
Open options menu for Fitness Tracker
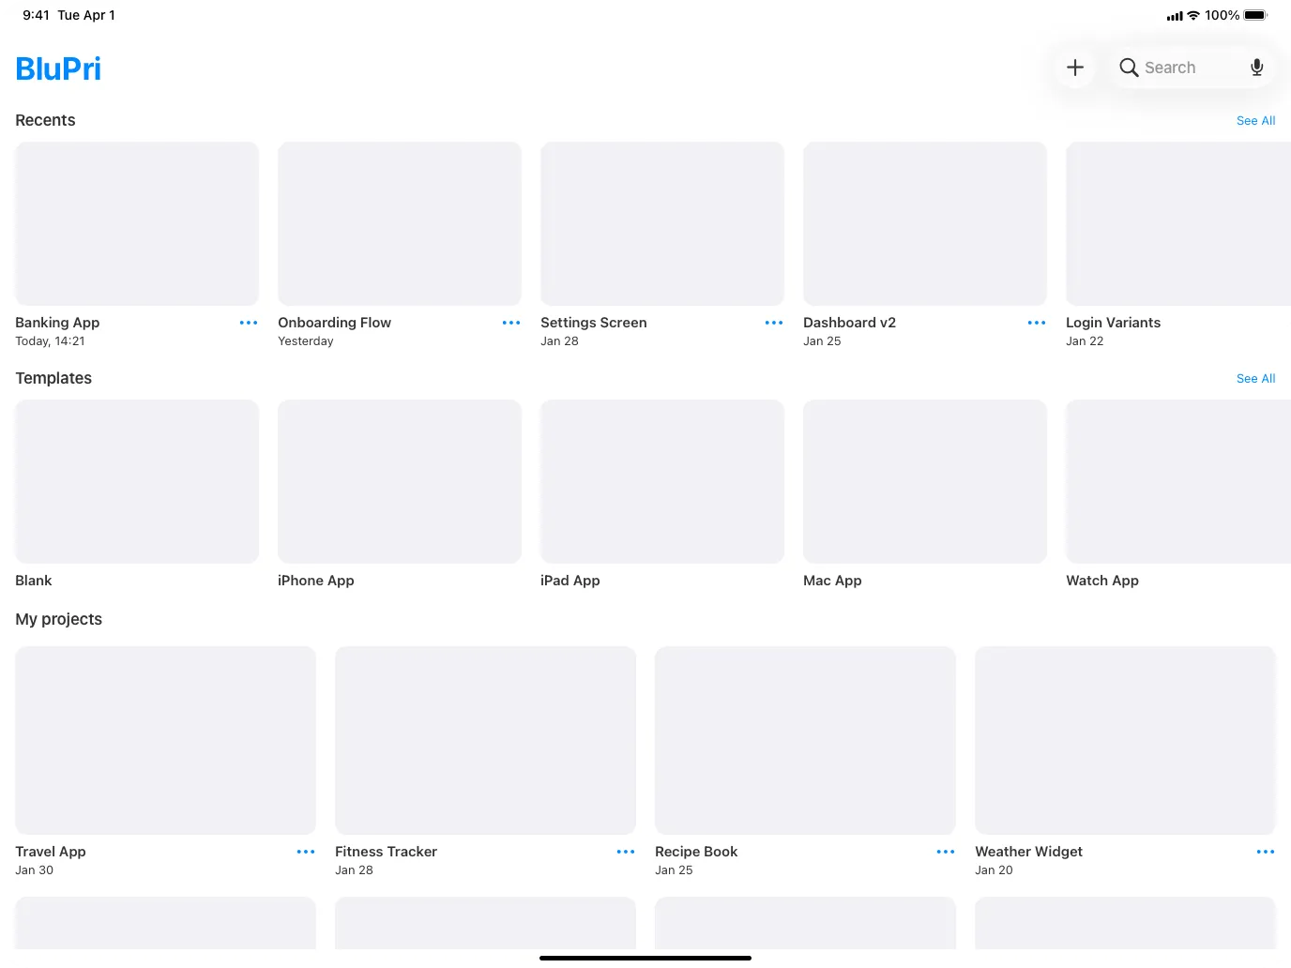click(625, 852)
